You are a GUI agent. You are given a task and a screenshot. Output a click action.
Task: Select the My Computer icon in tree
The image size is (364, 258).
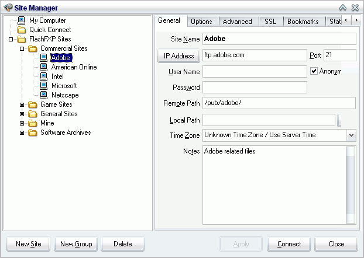coord(22,20)
